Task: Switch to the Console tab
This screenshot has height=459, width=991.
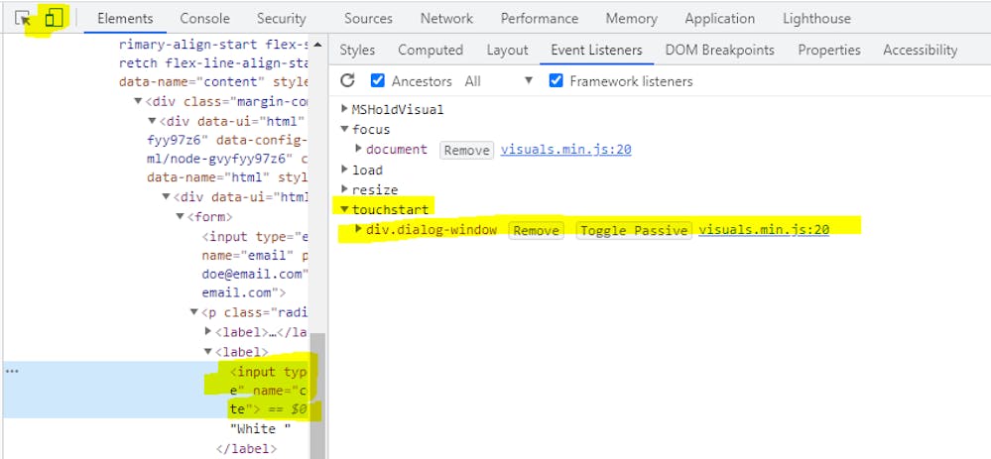Action: (204, 19)
